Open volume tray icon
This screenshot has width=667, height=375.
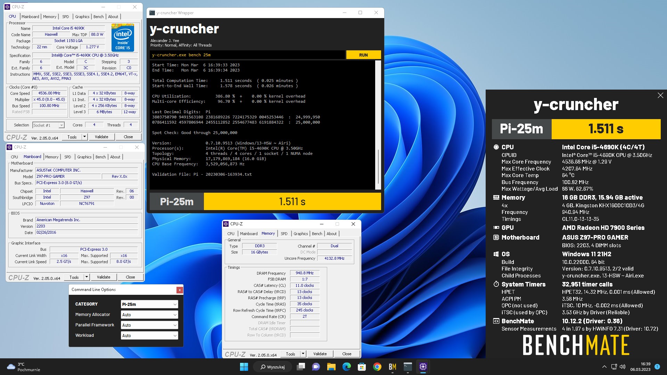tap(622, 367)
